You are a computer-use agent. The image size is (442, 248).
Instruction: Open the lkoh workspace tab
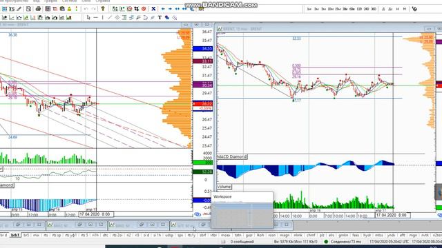tap(260, 235)
